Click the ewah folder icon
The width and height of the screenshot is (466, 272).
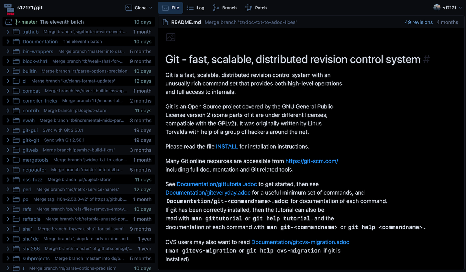16,120
